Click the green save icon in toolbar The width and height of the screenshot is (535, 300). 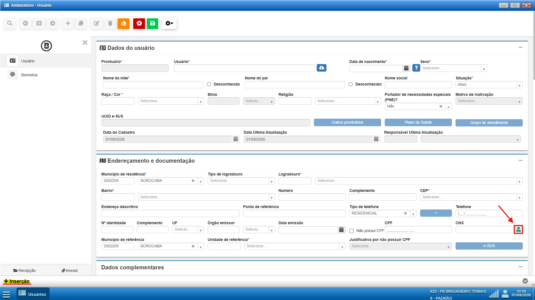click(152, 23)
